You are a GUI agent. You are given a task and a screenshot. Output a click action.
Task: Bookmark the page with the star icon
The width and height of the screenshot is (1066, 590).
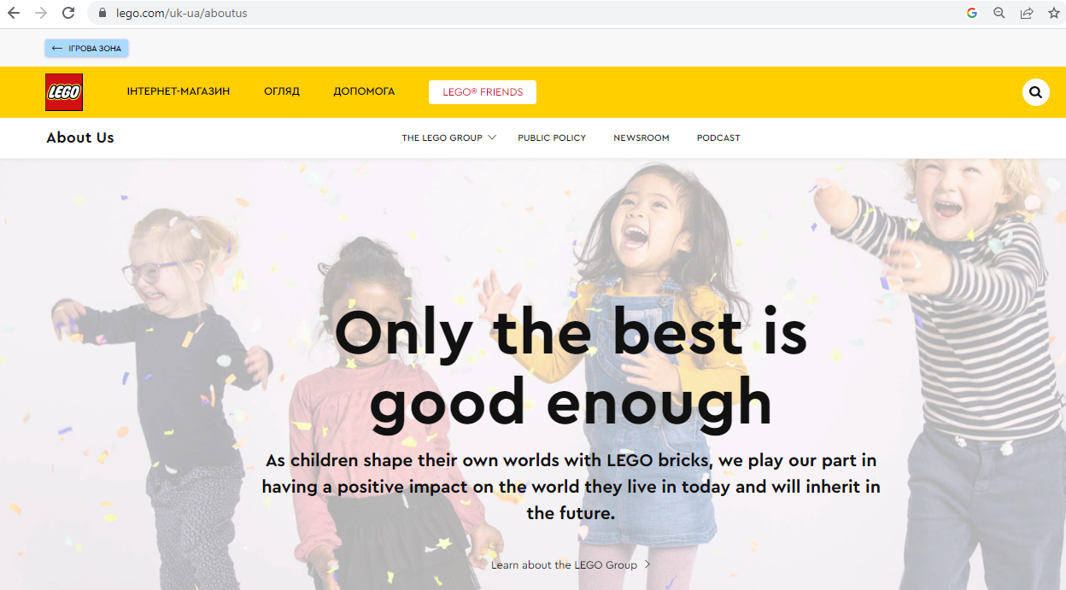click(1053, 13)
